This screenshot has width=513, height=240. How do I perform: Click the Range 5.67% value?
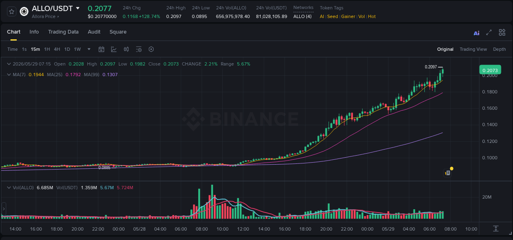pyautogui.click(x=243, y=64)
